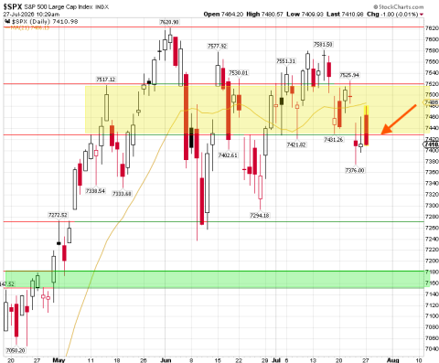Viewport: 439px width, 363px height.
Task: Click the INDX exchange label
Action: [x=102, y=6]
